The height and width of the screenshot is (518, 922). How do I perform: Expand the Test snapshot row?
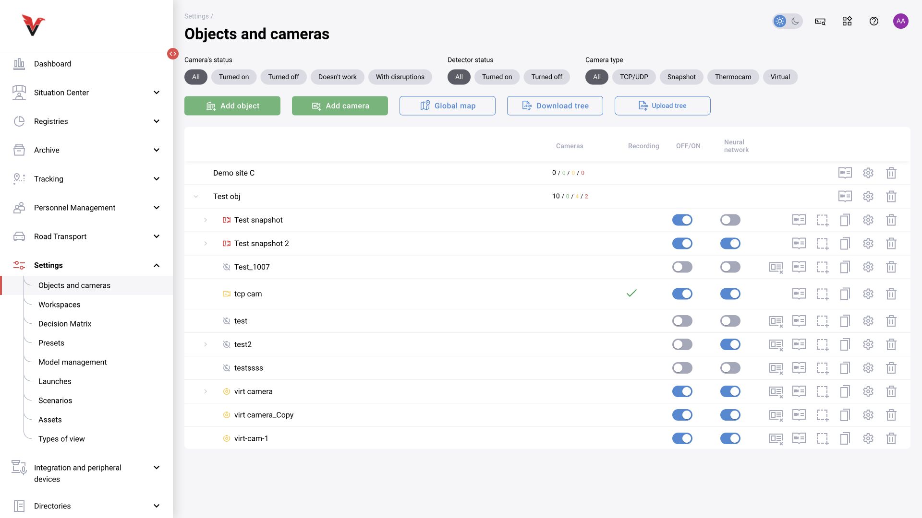[206, 220]
